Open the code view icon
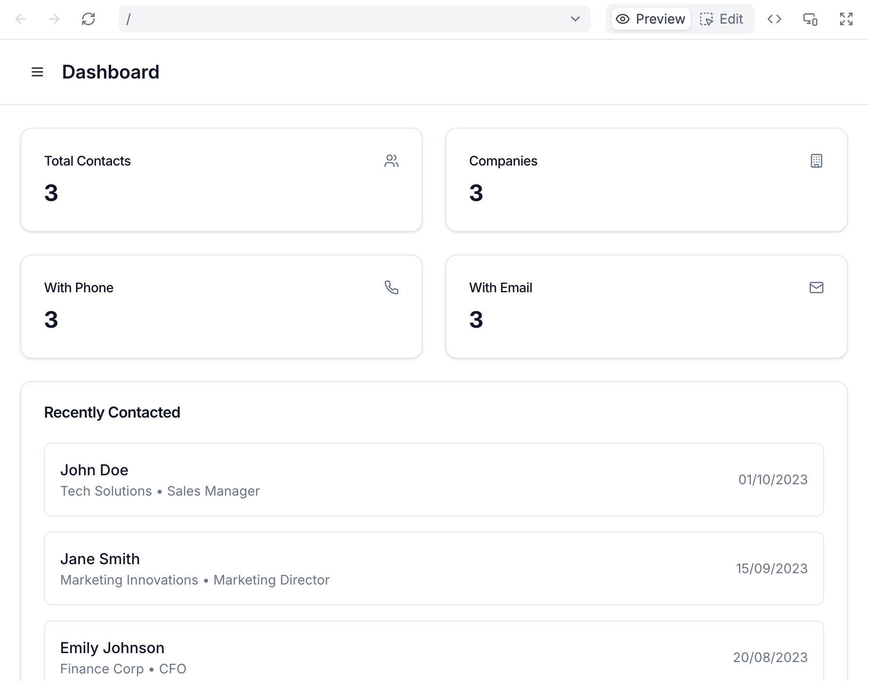The width and height of the screenshot is (869, 681). pos(774,19)
